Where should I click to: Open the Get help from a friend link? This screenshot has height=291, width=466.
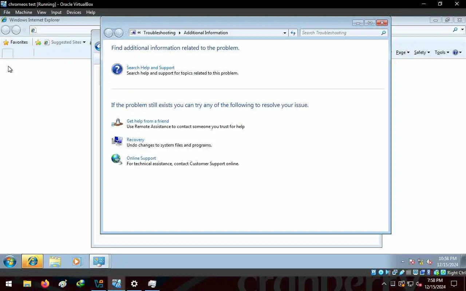[x=148, y=121]
